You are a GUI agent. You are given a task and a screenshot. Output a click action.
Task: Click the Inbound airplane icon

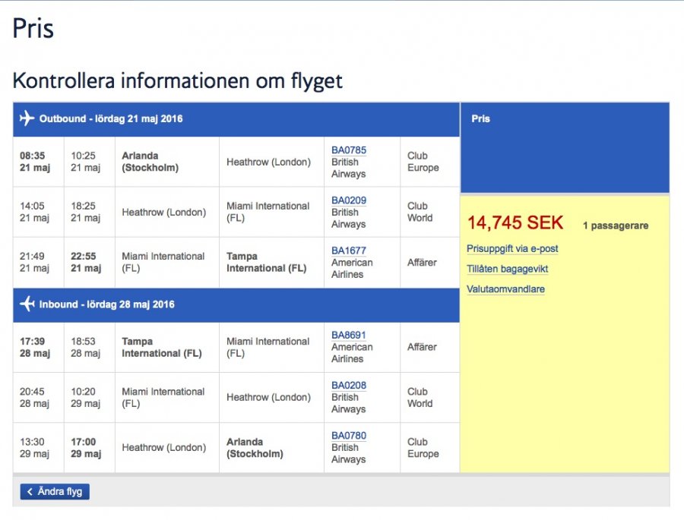tap(27, 304)
